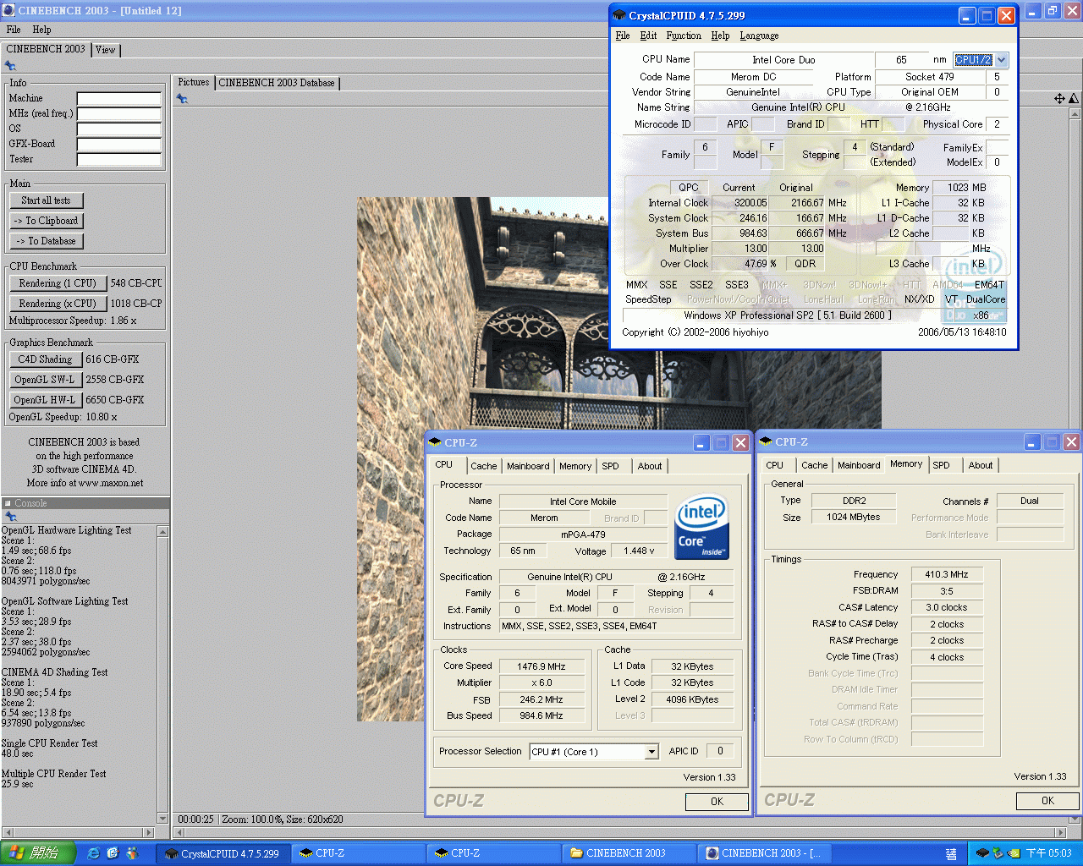
Task: Switch to CrystalCPUID 4.7.5.299 on the taskbar
Action: [223, 853]
